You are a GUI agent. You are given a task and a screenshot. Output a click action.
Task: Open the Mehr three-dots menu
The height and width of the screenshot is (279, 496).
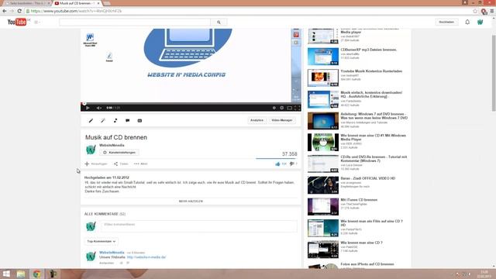141,164
